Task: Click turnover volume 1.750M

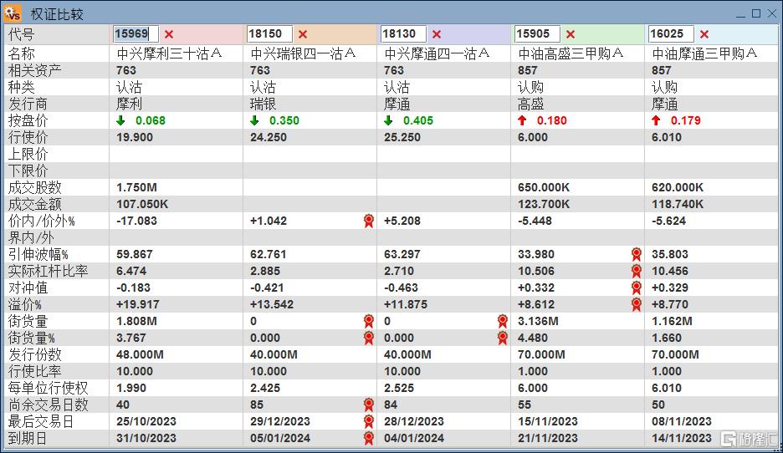Action: [x=136, y=187]
